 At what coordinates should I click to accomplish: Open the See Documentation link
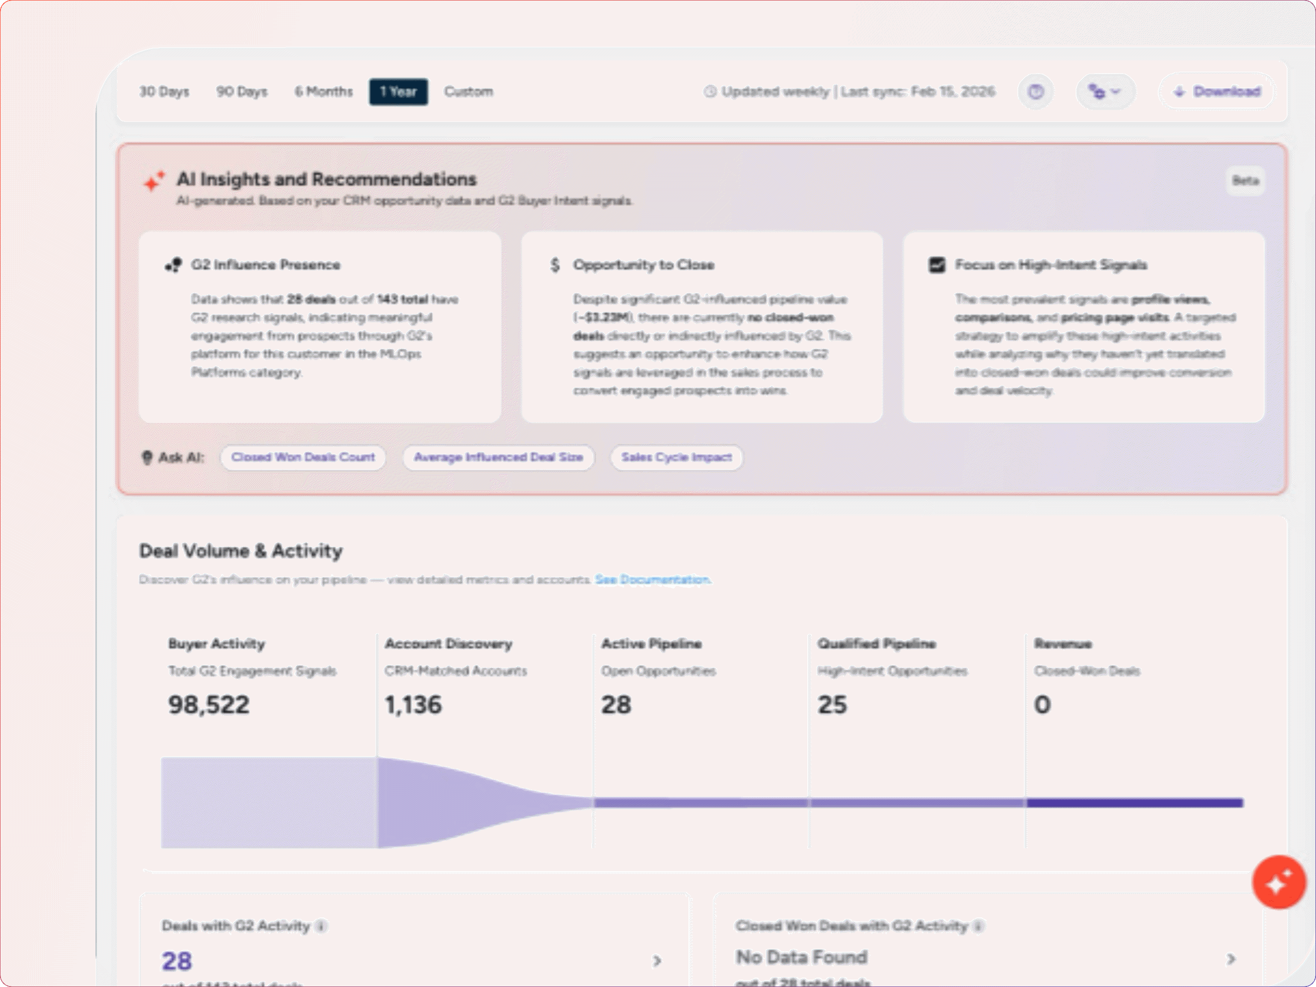652,580
